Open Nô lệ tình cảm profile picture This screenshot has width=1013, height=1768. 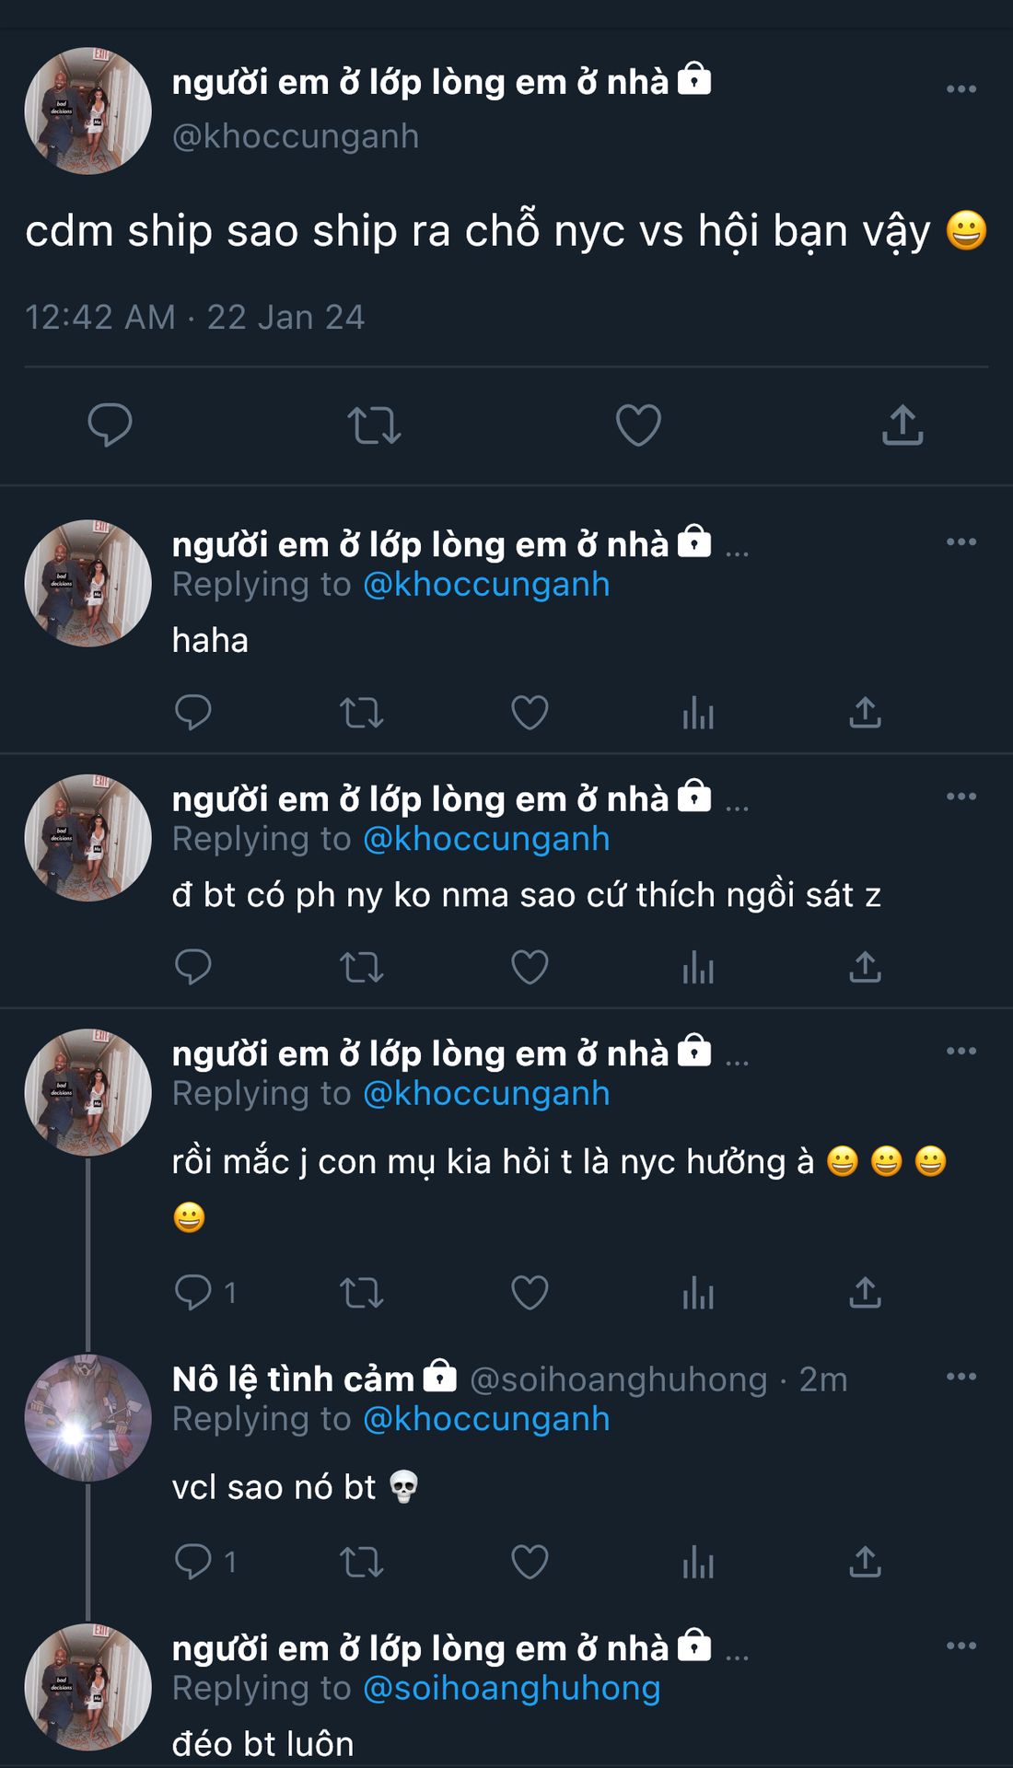pos(87,1418)
